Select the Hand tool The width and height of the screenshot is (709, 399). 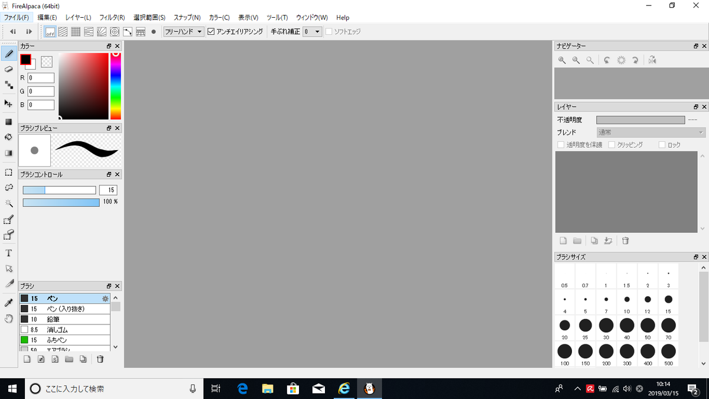(8, 319)
